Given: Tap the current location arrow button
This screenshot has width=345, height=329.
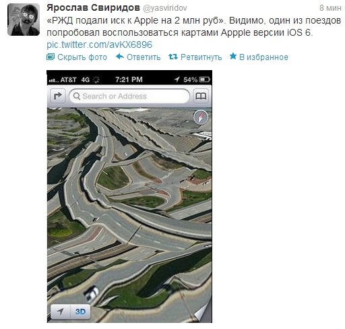Looking at the screenshot, I should point(61,311).
